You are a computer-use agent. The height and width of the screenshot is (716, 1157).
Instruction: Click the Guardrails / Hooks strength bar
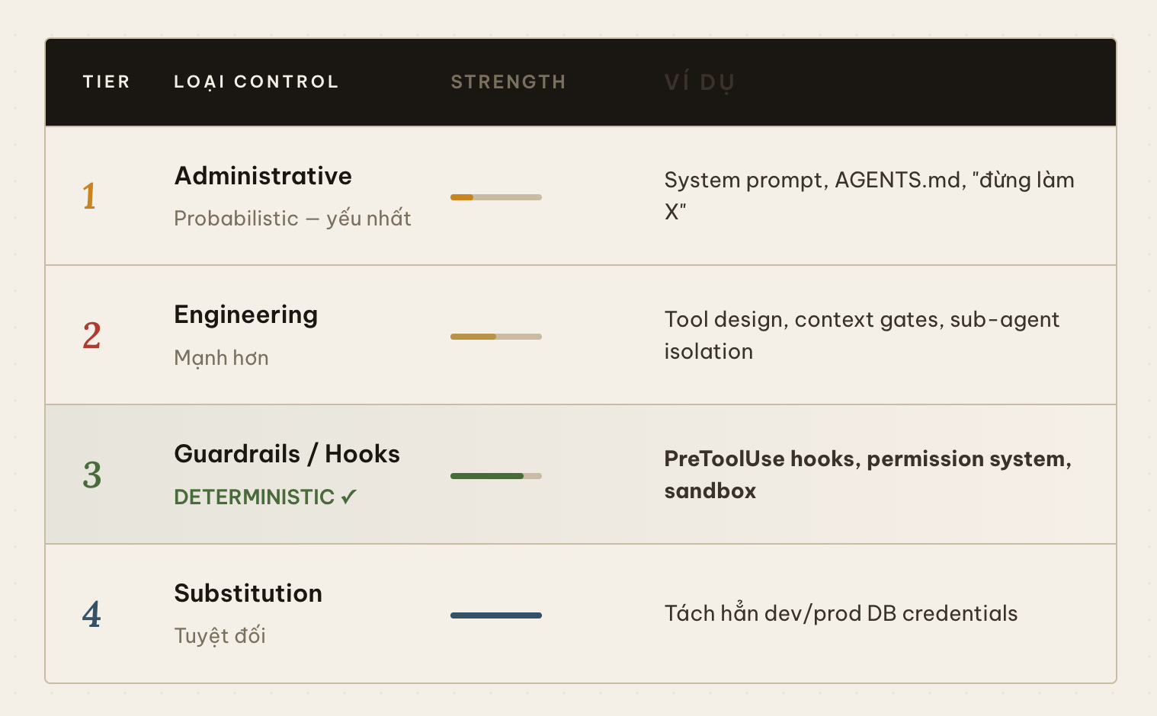pos(496,476)
